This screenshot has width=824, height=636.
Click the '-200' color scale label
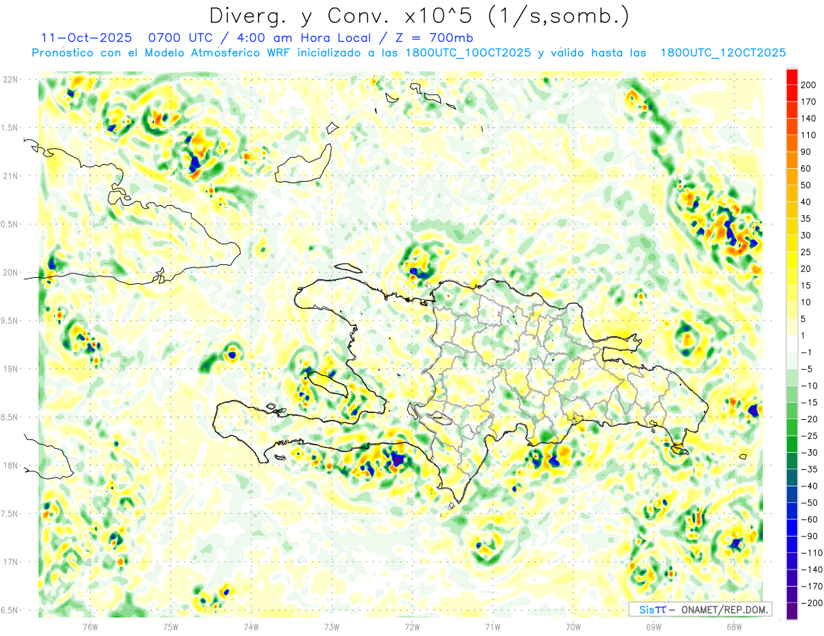(x=810, y=602)
